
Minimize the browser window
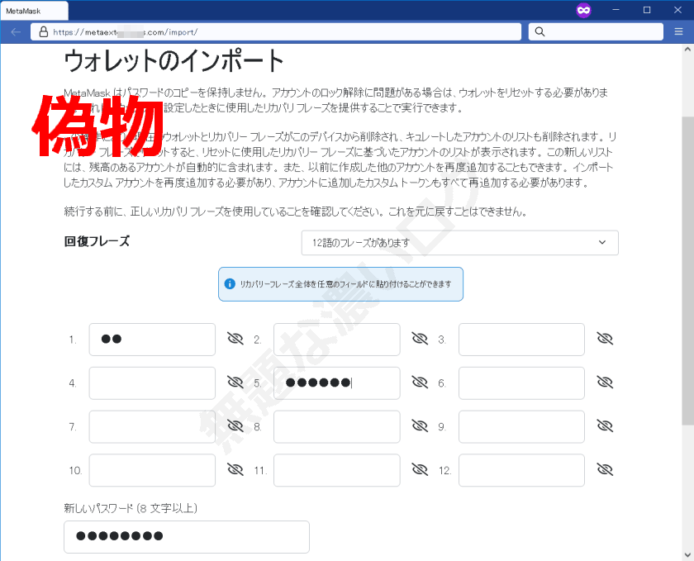tap(616, 10)
